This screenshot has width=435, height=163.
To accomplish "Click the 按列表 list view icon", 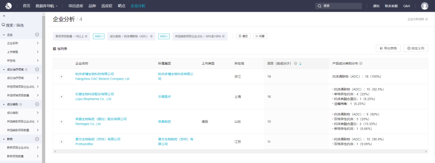I will tap(54, 49).
